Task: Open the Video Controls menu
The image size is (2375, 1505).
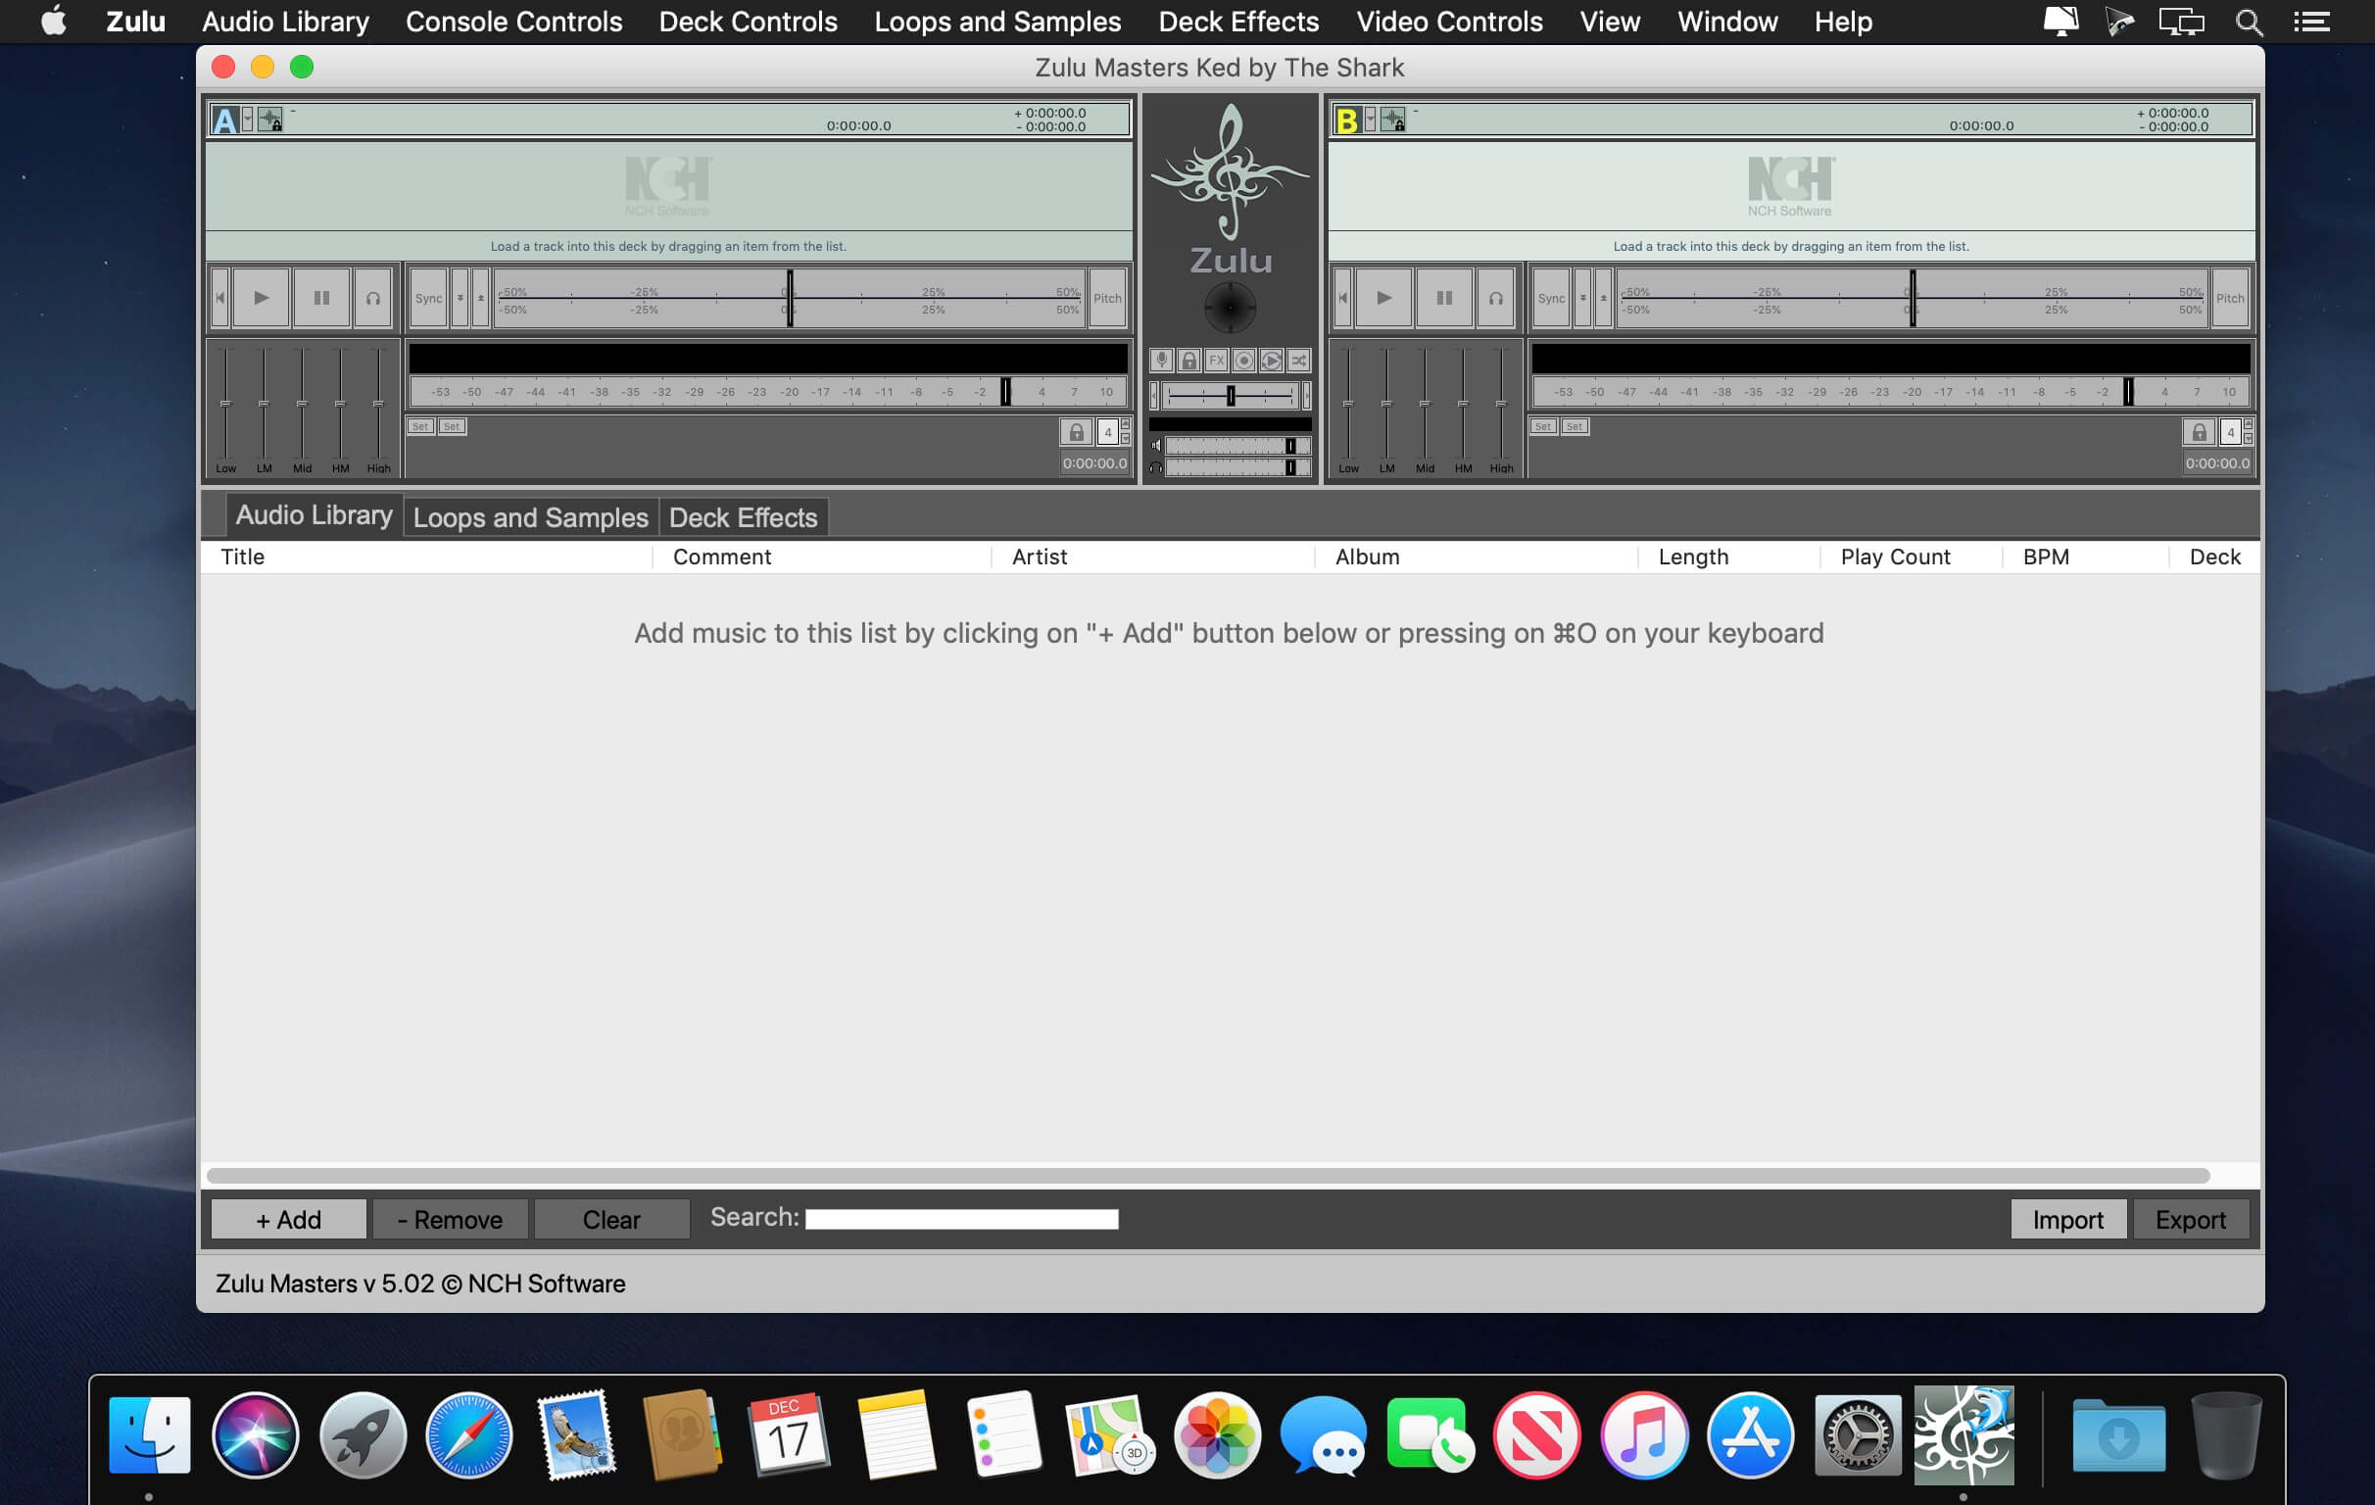Action: coord(1449,22)
